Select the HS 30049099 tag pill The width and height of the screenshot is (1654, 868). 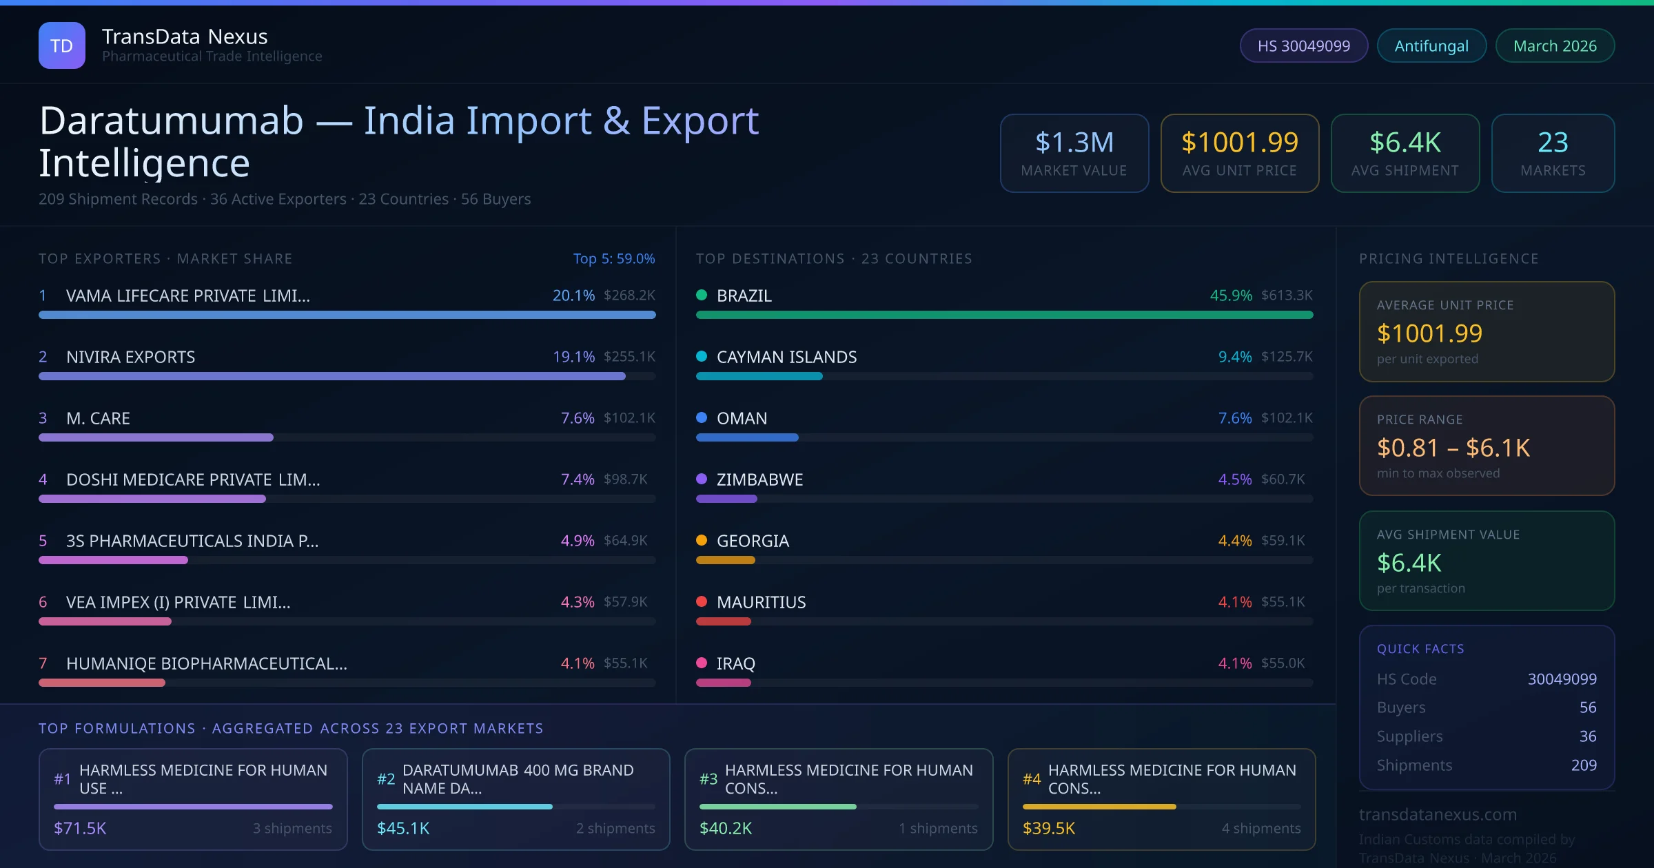(x=1303, y=46)
